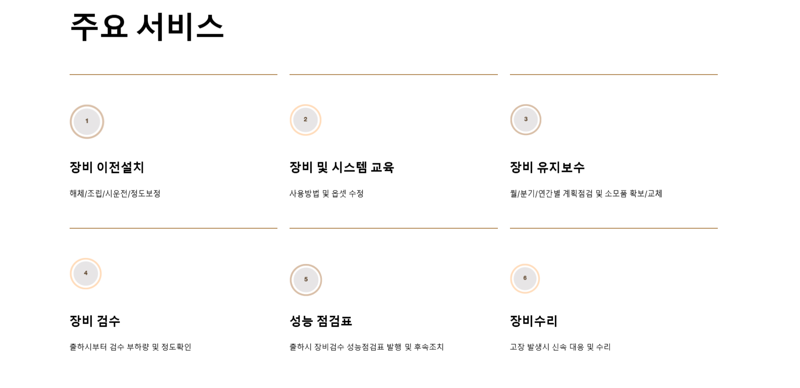Open the 성능 점검표 service heading

(321, 321)
